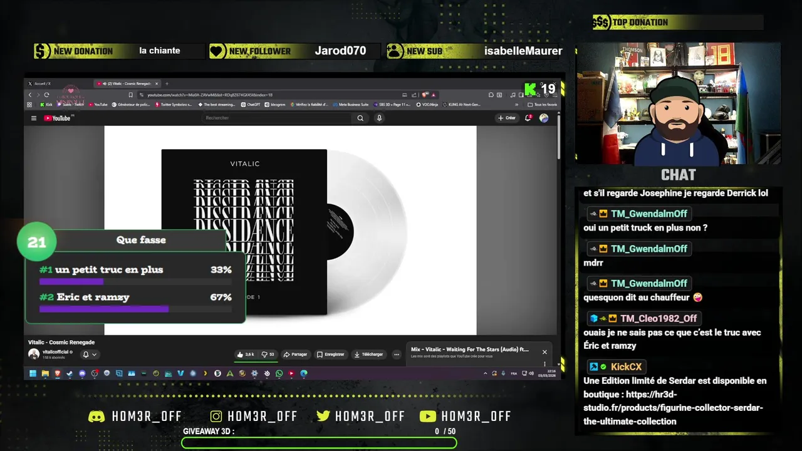Click the Vitalic Dissidance album artwork video

(290, 231)
